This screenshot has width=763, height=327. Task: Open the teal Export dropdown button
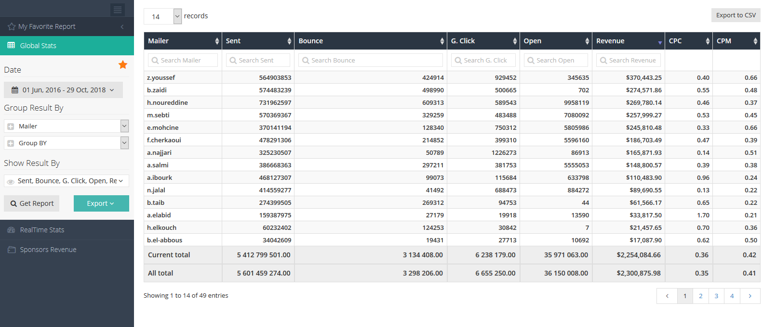[101, 203]
